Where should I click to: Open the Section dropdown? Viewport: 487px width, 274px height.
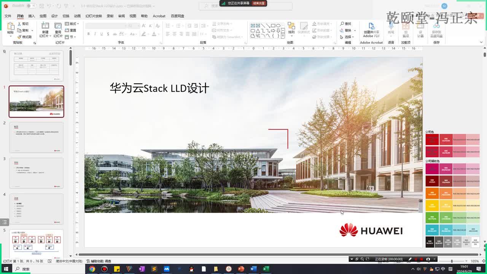coord(70,37)
